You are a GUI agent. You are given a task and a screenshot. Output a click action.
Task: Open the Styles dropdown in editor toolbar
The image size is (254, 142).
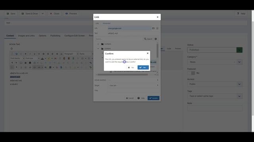[86, 54]
